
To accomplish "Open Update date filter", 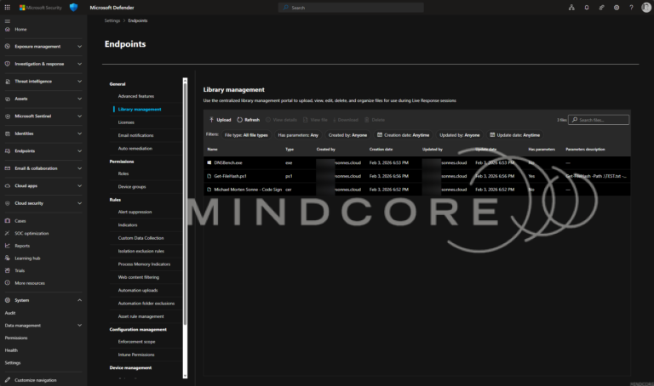I will (x=514, y=135).
